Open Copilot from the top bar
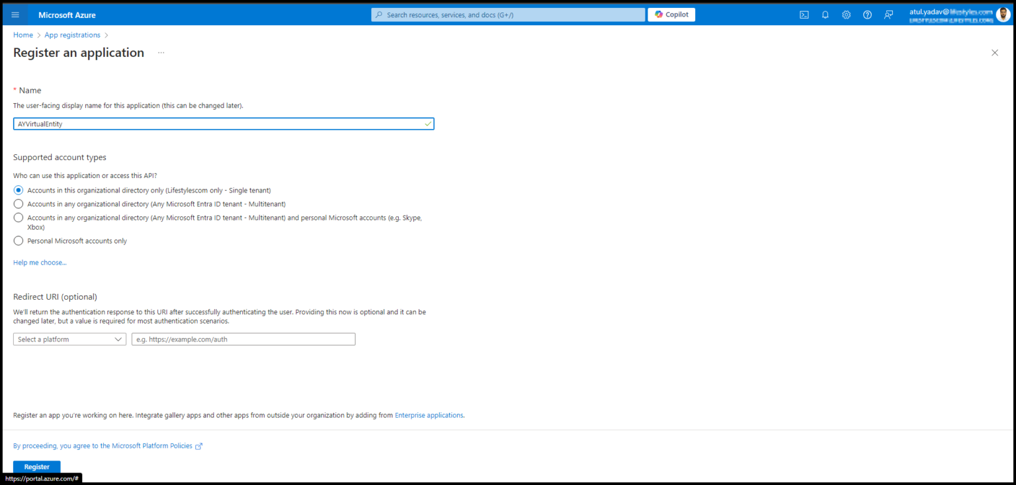Image resolution: width=1016 pixels, height=485 pixels. tap(671, 14)
